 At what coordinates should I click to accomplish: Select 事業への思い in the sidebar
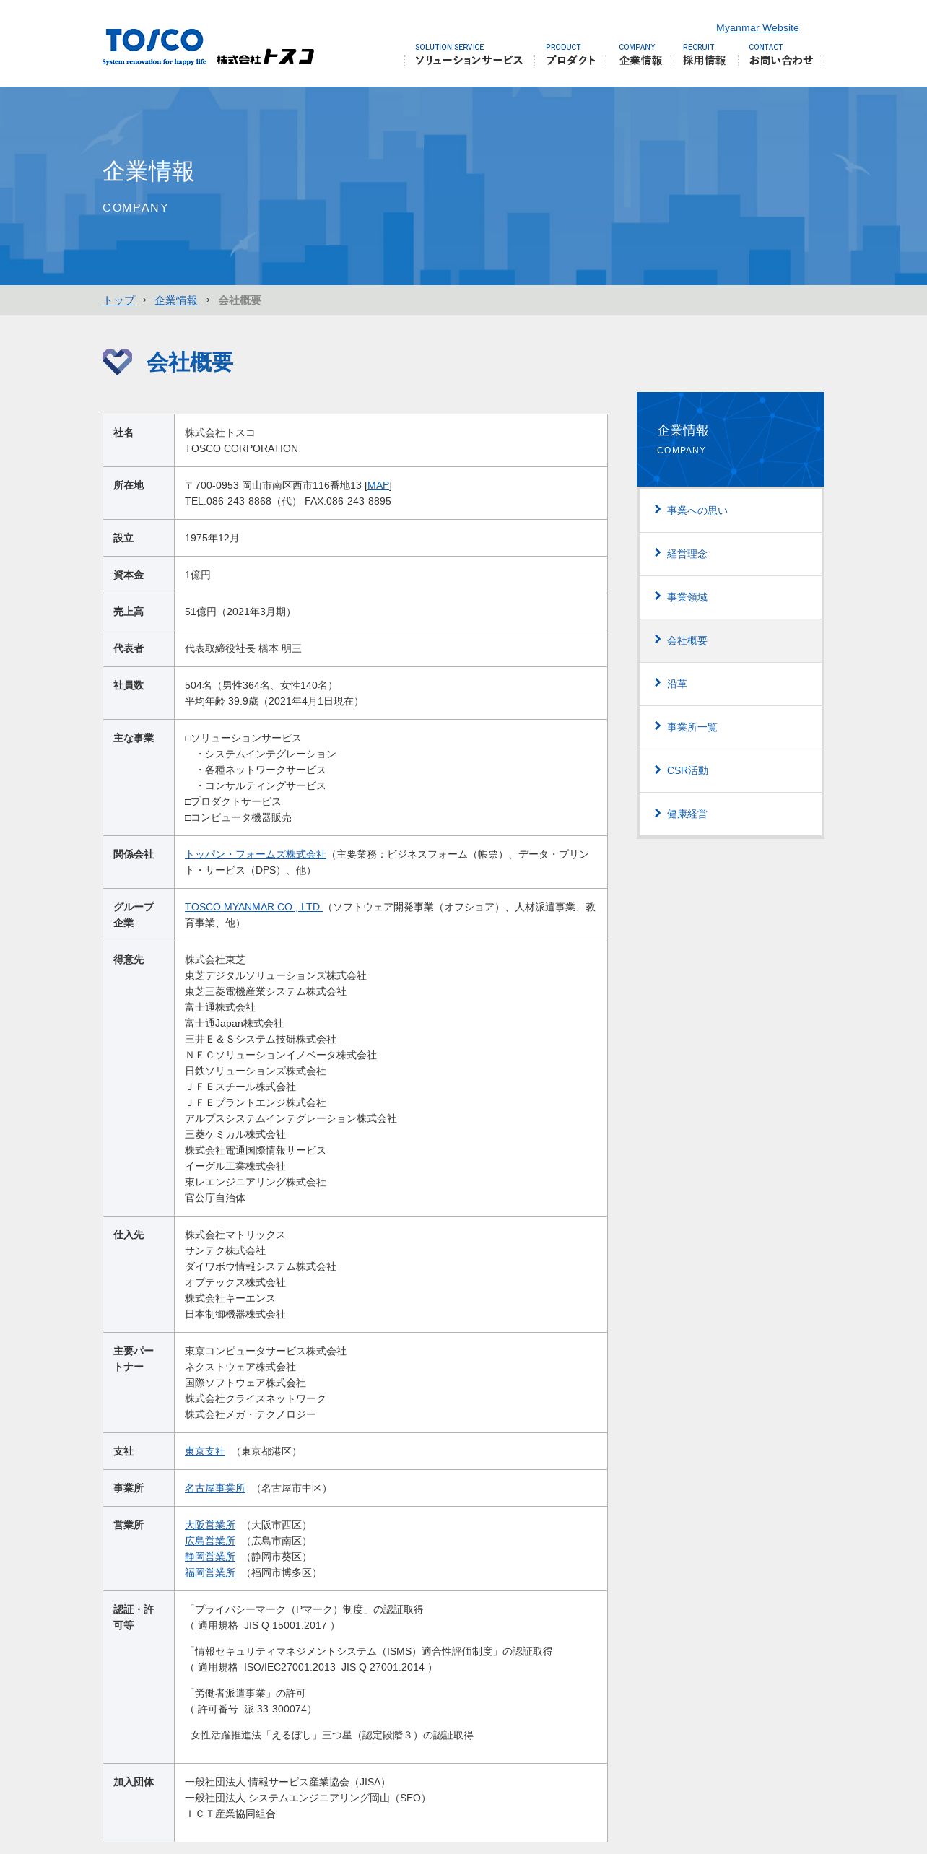point(731,510)
